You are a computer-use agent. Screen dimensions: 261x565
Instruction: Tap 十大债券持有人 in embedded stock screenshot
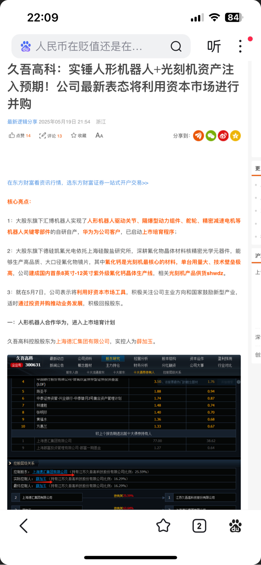(144, 372)
